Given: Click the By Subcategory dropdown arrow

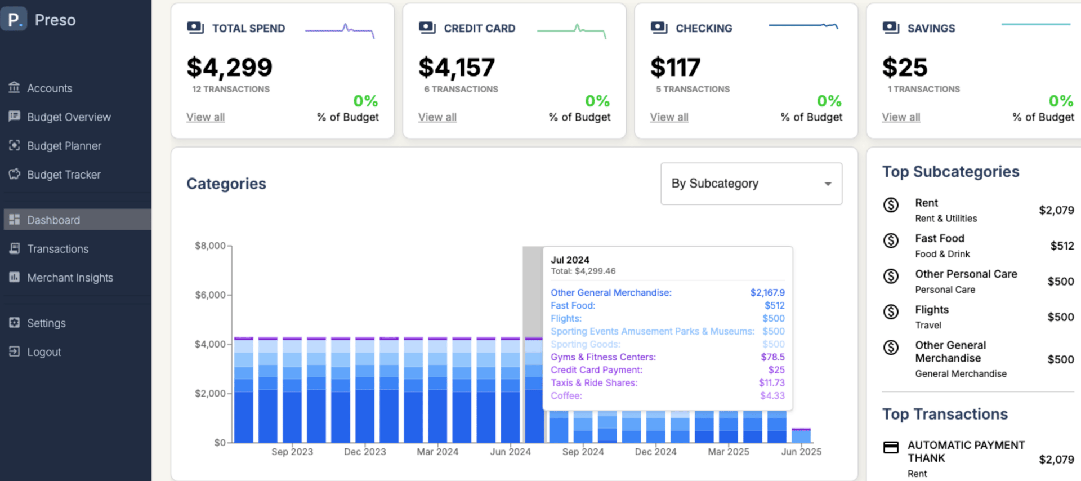Looking at the screenshot, I should [828, 184].
